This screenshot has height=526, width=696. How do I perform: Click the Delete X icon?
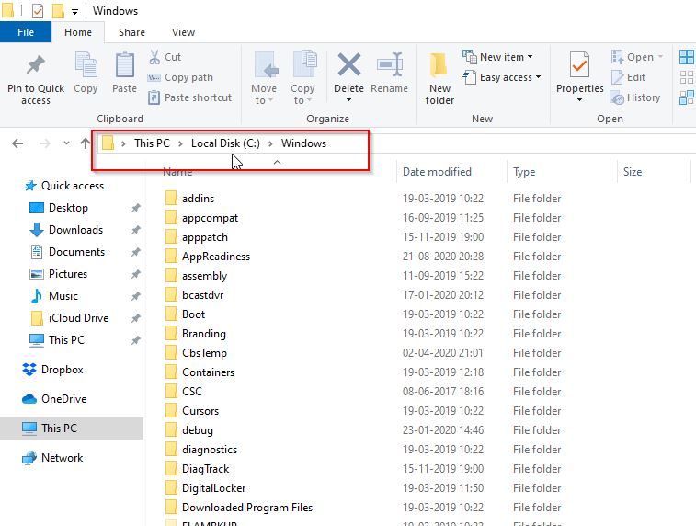coord(348,64)
